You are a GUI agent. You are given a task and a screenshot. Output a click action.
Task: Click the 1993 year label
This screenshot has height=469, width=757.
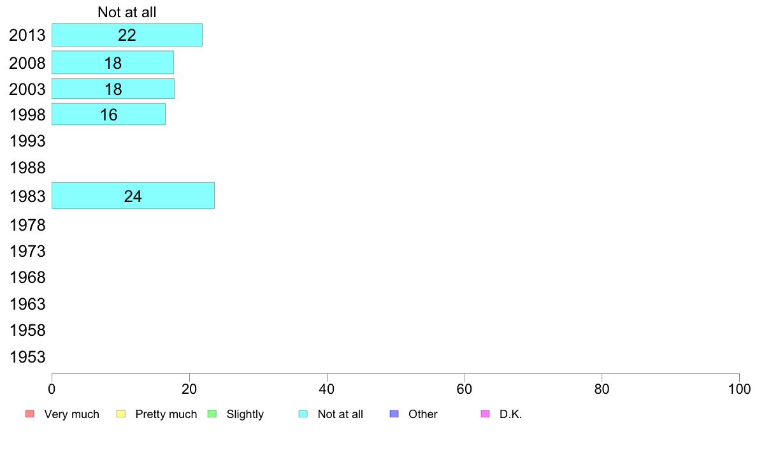click(27, 141)
